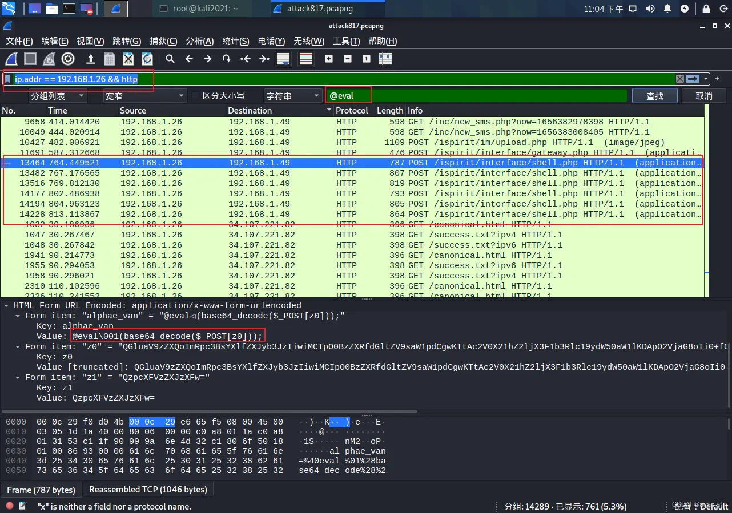
Task: Switch to Frame (787 bytes) tab
Action: (x=41, y=490)
